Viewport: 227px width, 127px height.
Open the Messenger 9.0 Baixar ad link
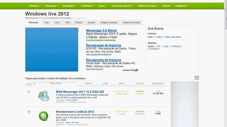point(101,30)
